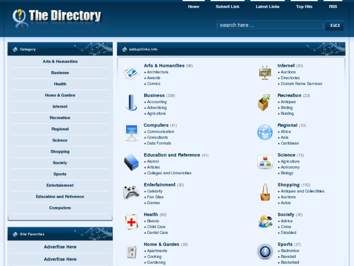Click the Sports round blue icon
The width and height of the screenshot is (354, 266).
tap(265, 252)
